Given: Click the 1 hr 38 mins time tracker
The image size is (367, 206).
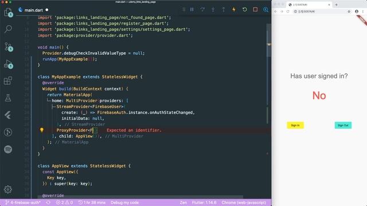Looking at the screenshot, I should [92, 203].
